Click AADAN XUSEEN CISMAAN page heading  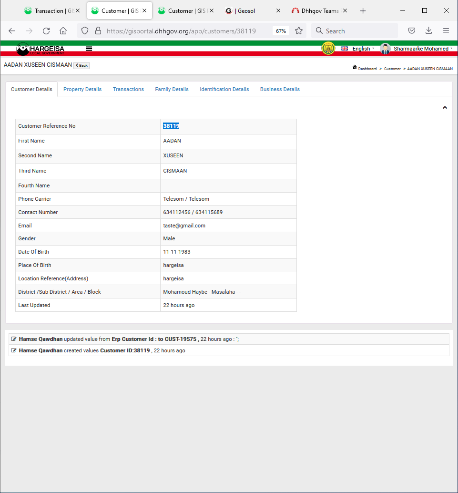point(38,65)
